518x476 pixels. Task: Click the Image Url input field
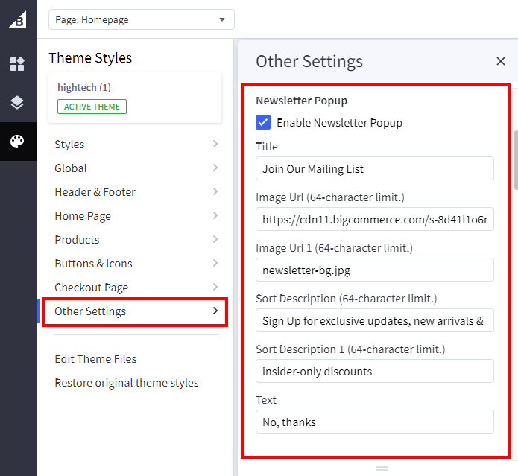(x=374, y=219)
